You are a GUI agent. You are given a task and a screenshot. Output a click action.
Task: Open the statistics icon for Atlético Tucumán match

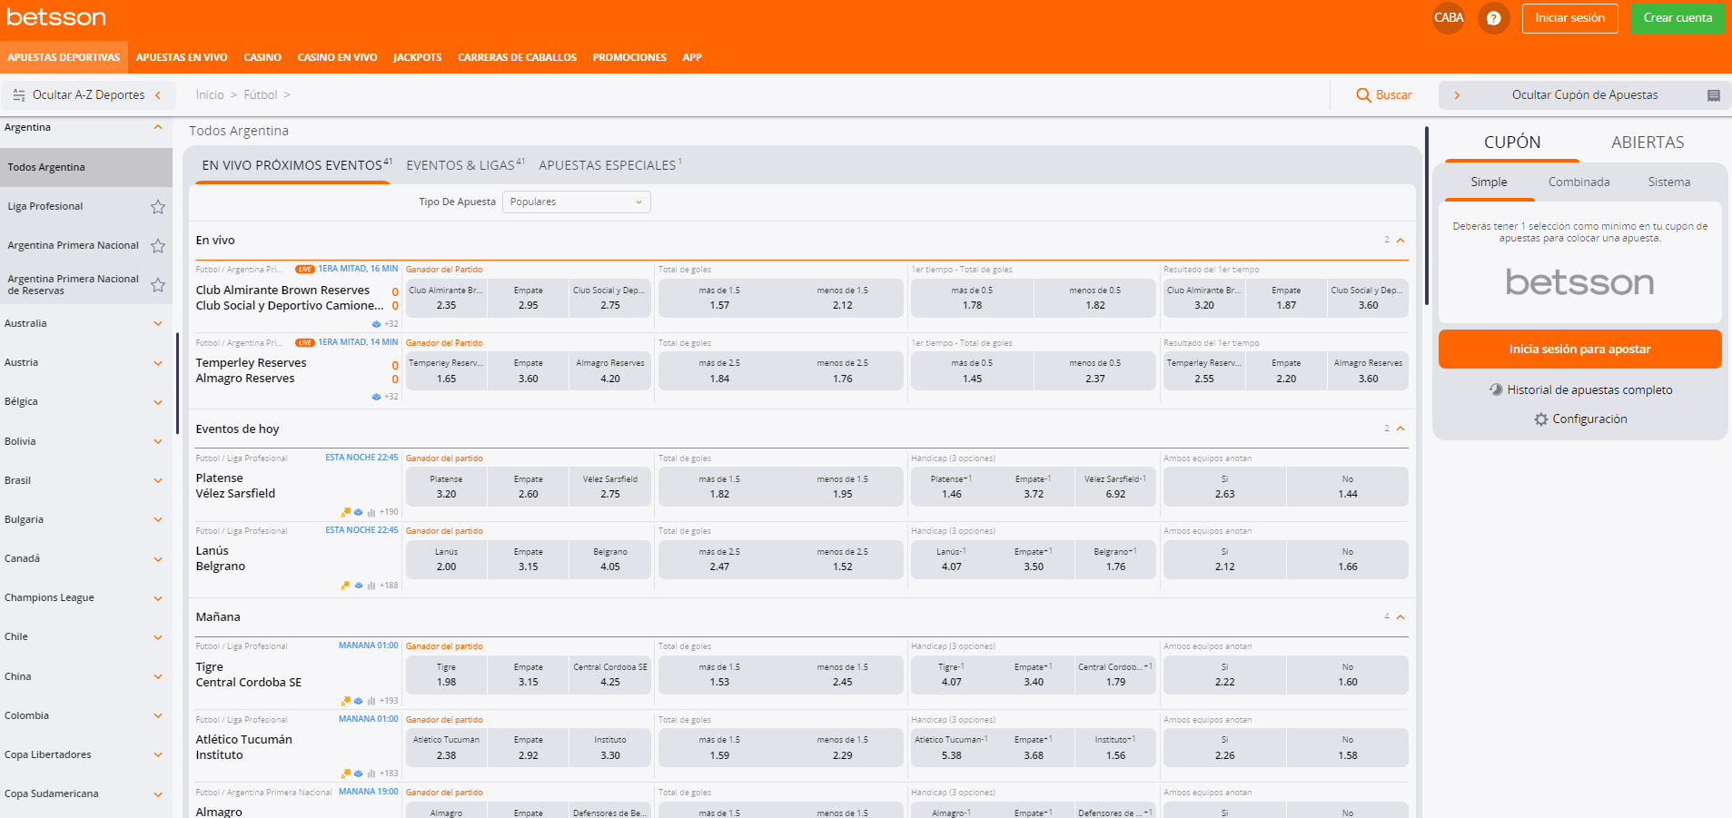(x=371, y=774)
